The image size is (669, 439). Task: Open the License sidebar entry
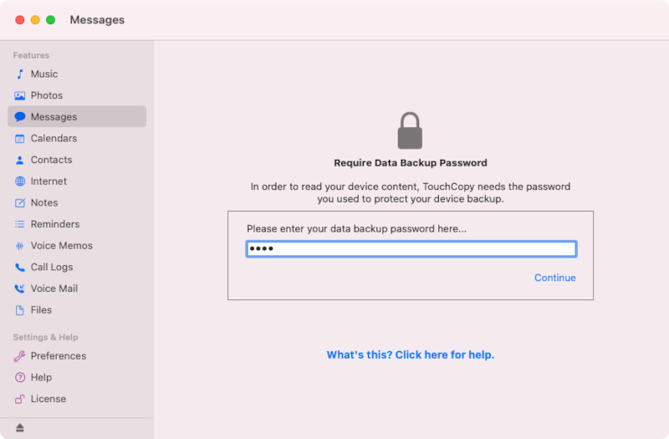(x=48, y=400)
